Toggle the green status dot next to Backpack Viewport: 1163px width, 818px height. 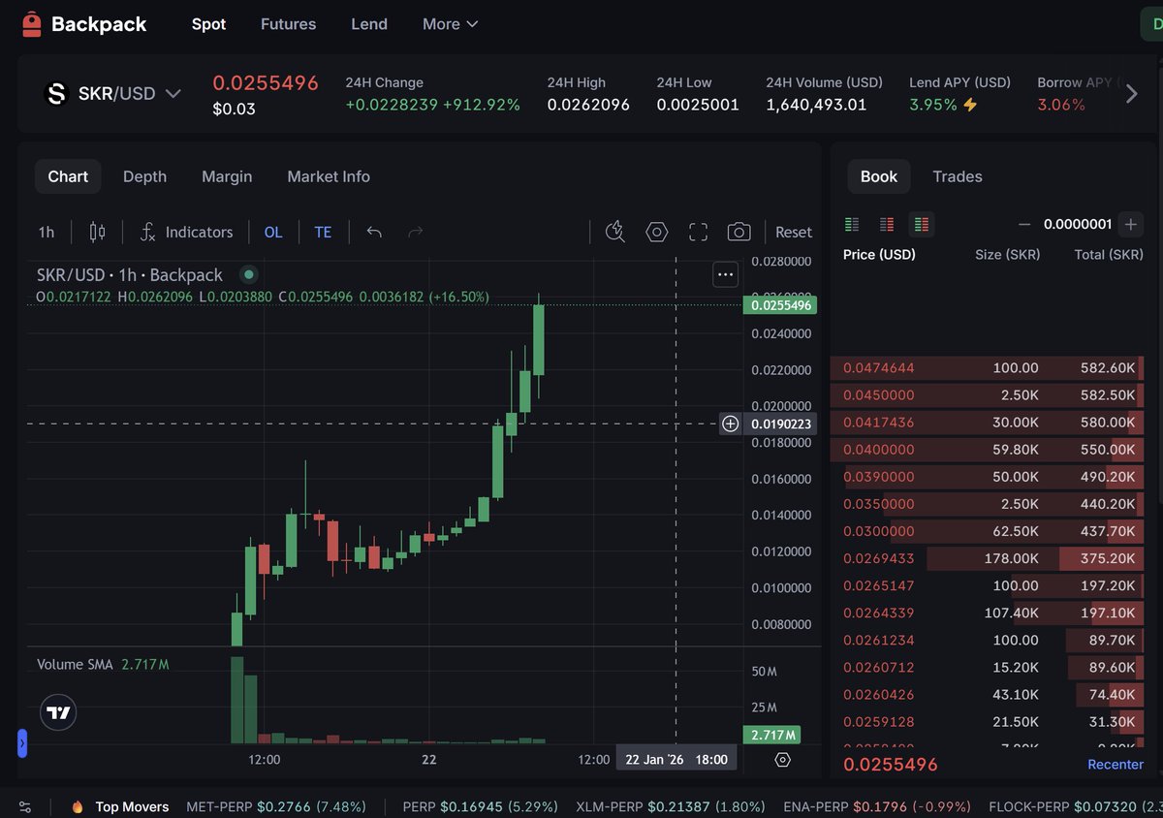pyautogui.click(x=248, y=275)
